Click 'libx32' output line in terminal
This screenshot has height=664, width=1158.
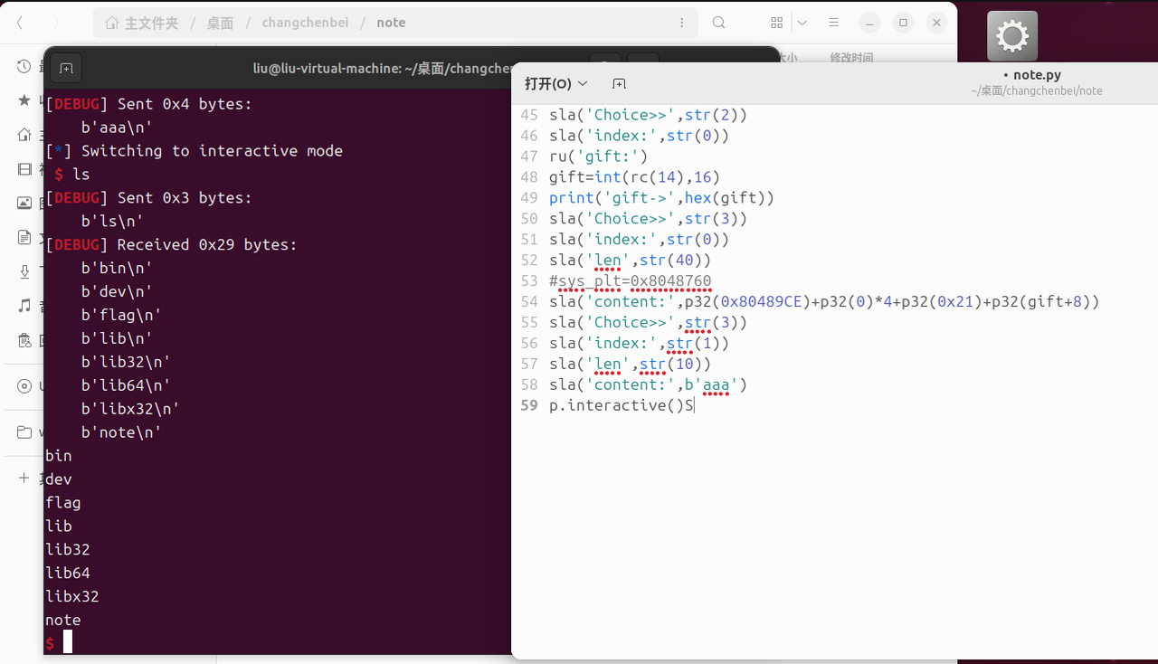pos(71,596)
